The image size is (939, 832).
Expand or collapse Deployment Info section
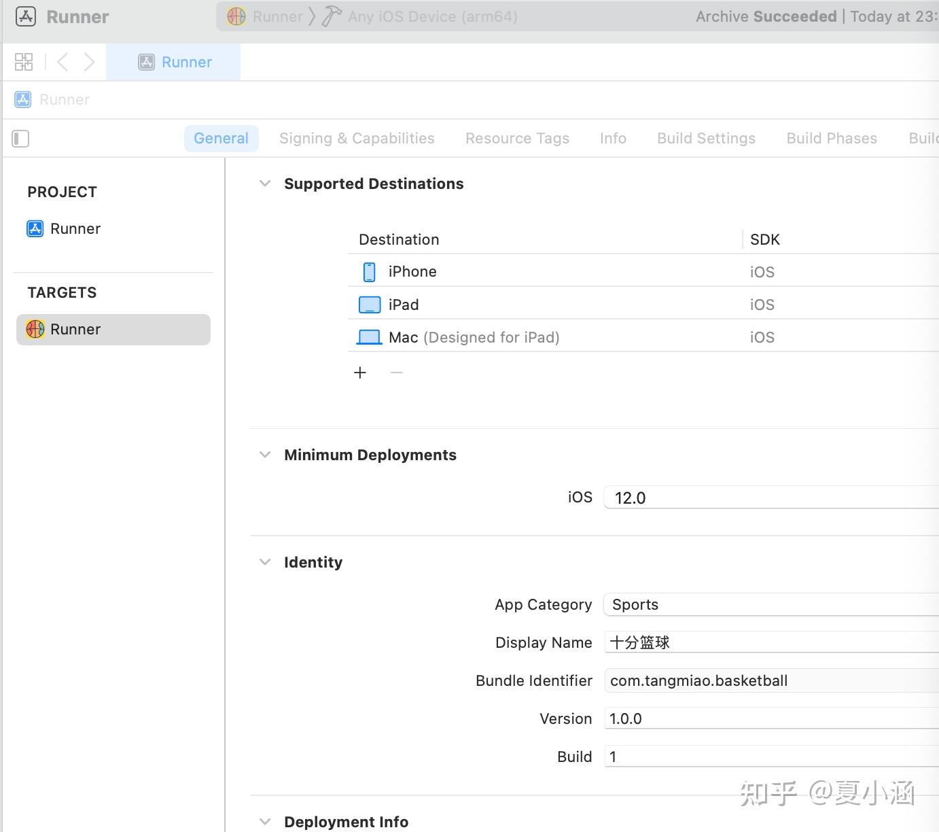[x=265, y=822]
